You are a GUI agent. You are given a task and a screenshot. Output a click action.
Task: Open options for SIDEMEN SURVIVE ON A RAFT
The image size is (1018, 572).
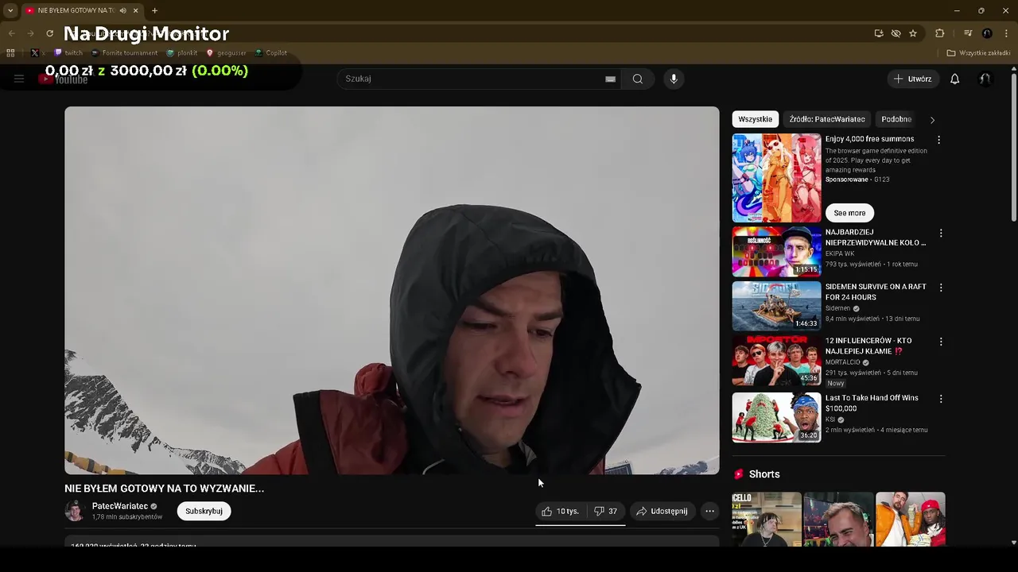coord(941,288)
